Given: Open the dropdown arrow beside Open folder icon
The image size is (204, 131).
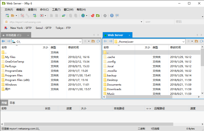Looking at the screenshot, I should click(x=17, y=16).
